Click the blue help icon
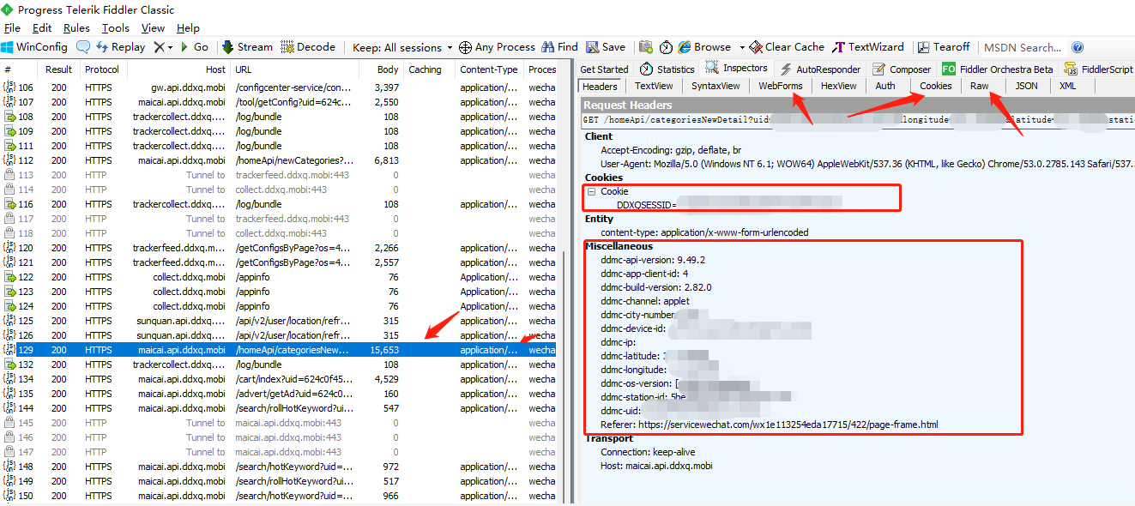Image resolution: width=1135 pixels, height=506 pixels. coord(1078,47)
